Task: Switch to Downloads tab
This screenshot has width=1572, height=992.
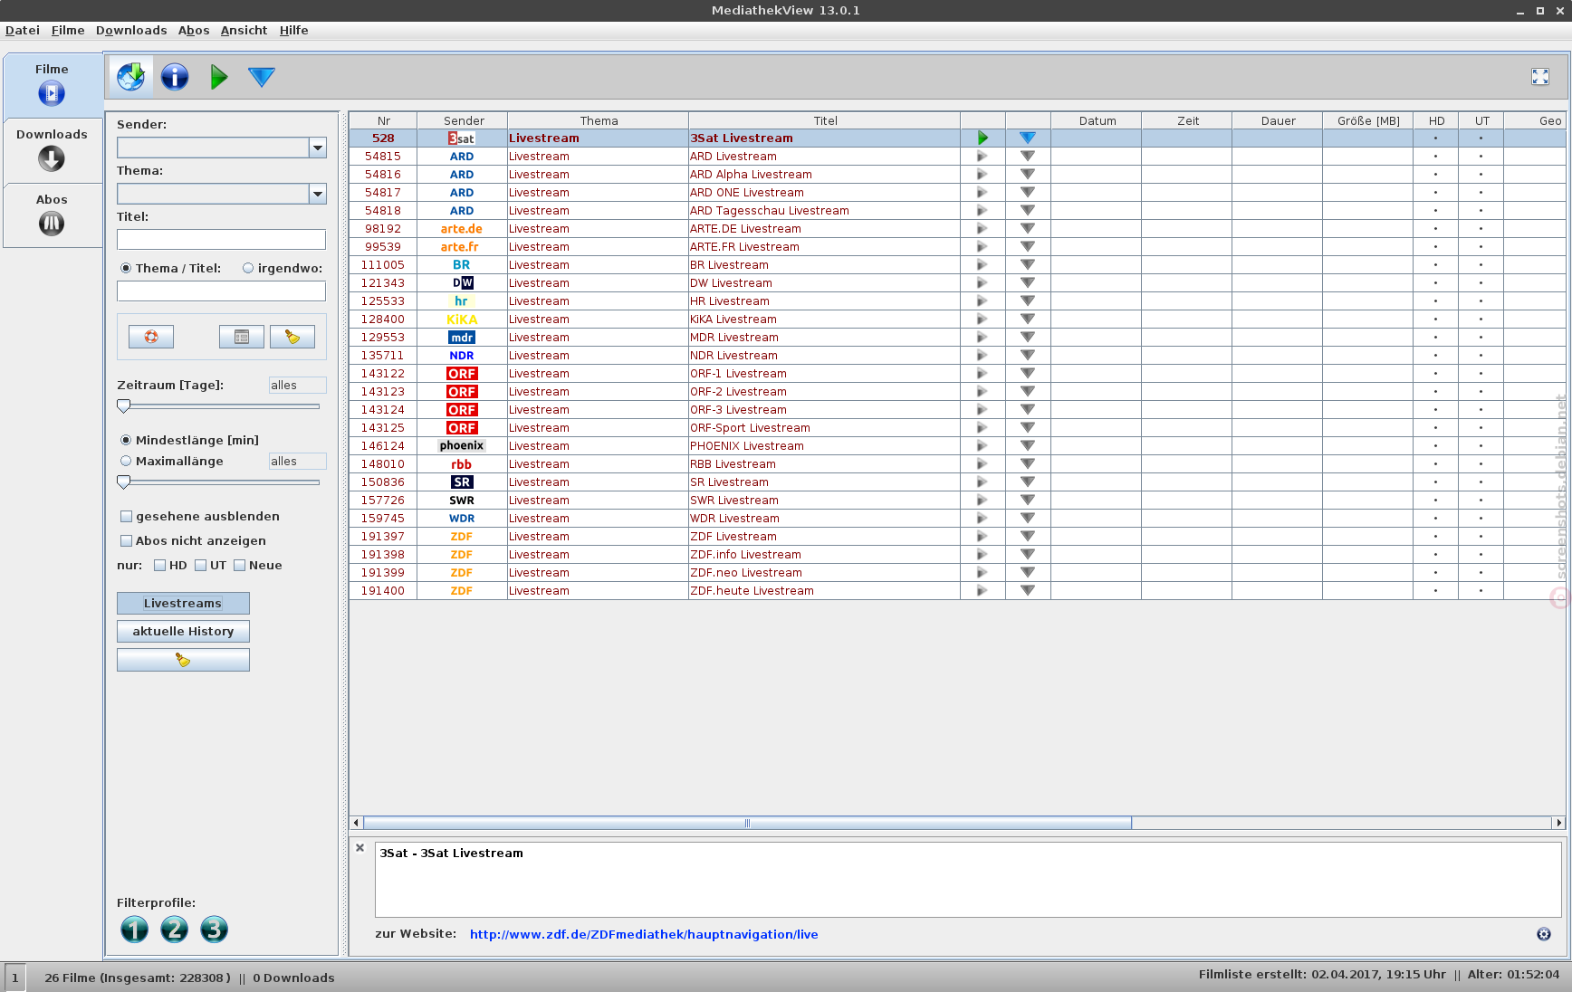Action: pyautogui.click(x=52, y=149)
